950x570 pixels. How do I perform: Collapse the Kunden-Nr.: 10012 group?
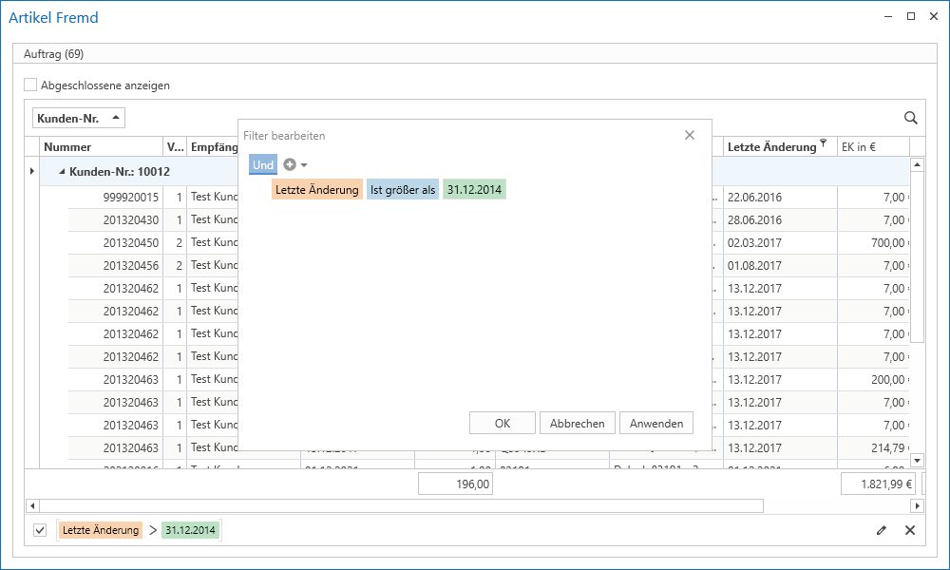(63, 172)
